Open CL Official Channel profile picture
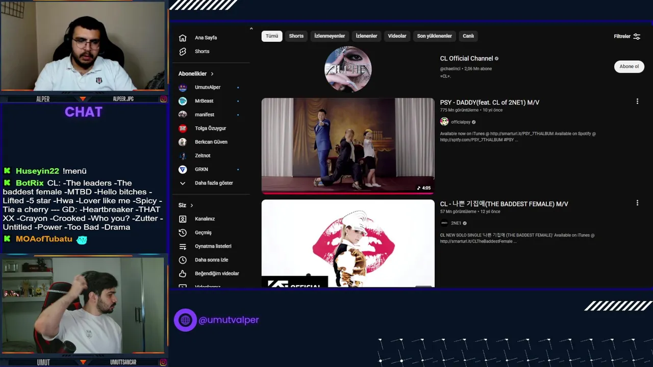653x367 pixels. [x=348, y=69]
